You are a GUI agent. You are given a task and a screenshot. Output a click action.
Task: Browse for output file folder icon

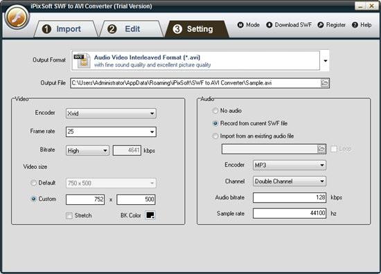pyautogui.click(x=325, y=83)
